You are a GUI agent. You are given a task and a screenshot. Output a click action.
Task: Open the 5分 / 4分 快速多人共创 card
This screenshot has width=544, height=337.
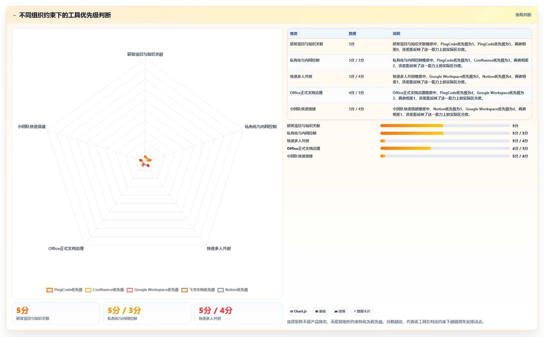tap(238, 313)
